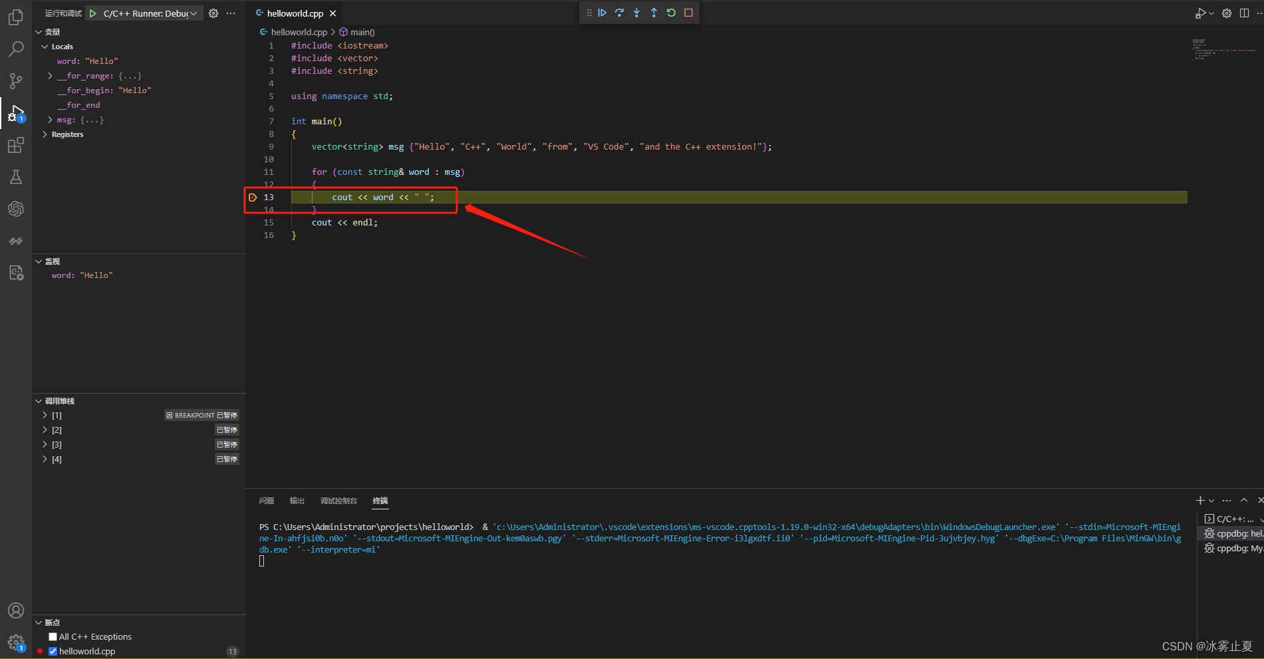Open the Extensions view

16,145
